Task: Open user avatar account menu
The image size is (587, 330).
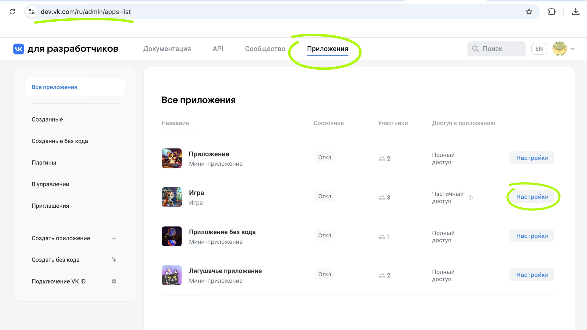Action: click(559, 49)
